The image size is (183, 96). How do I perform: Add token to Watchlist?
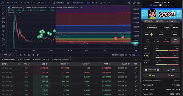[152, 70]
